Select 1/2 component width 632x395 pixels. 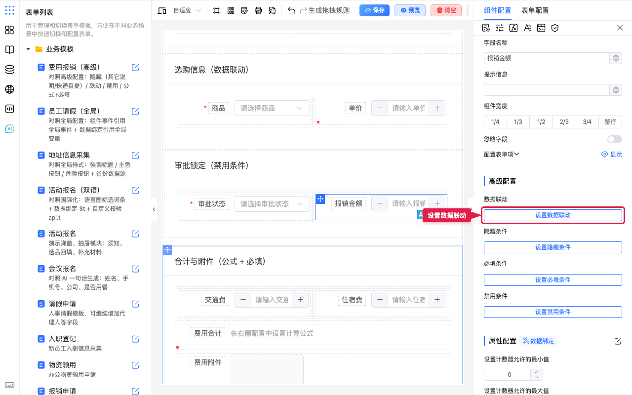tap(541, 122)
